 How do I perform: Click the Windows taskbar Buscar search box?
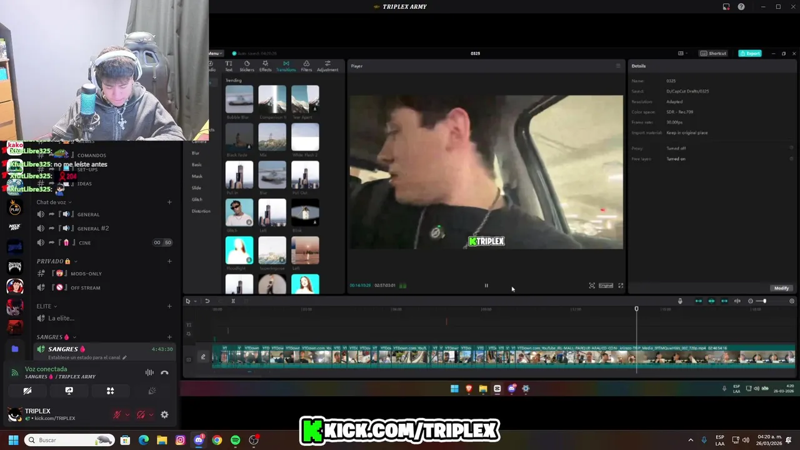(70, 440)
